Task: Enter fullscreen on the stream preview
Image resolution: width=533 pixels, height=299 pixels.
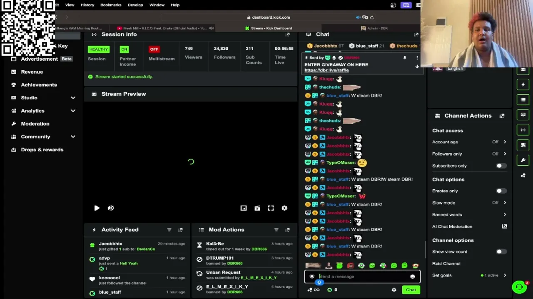Action: click(271, 208)
